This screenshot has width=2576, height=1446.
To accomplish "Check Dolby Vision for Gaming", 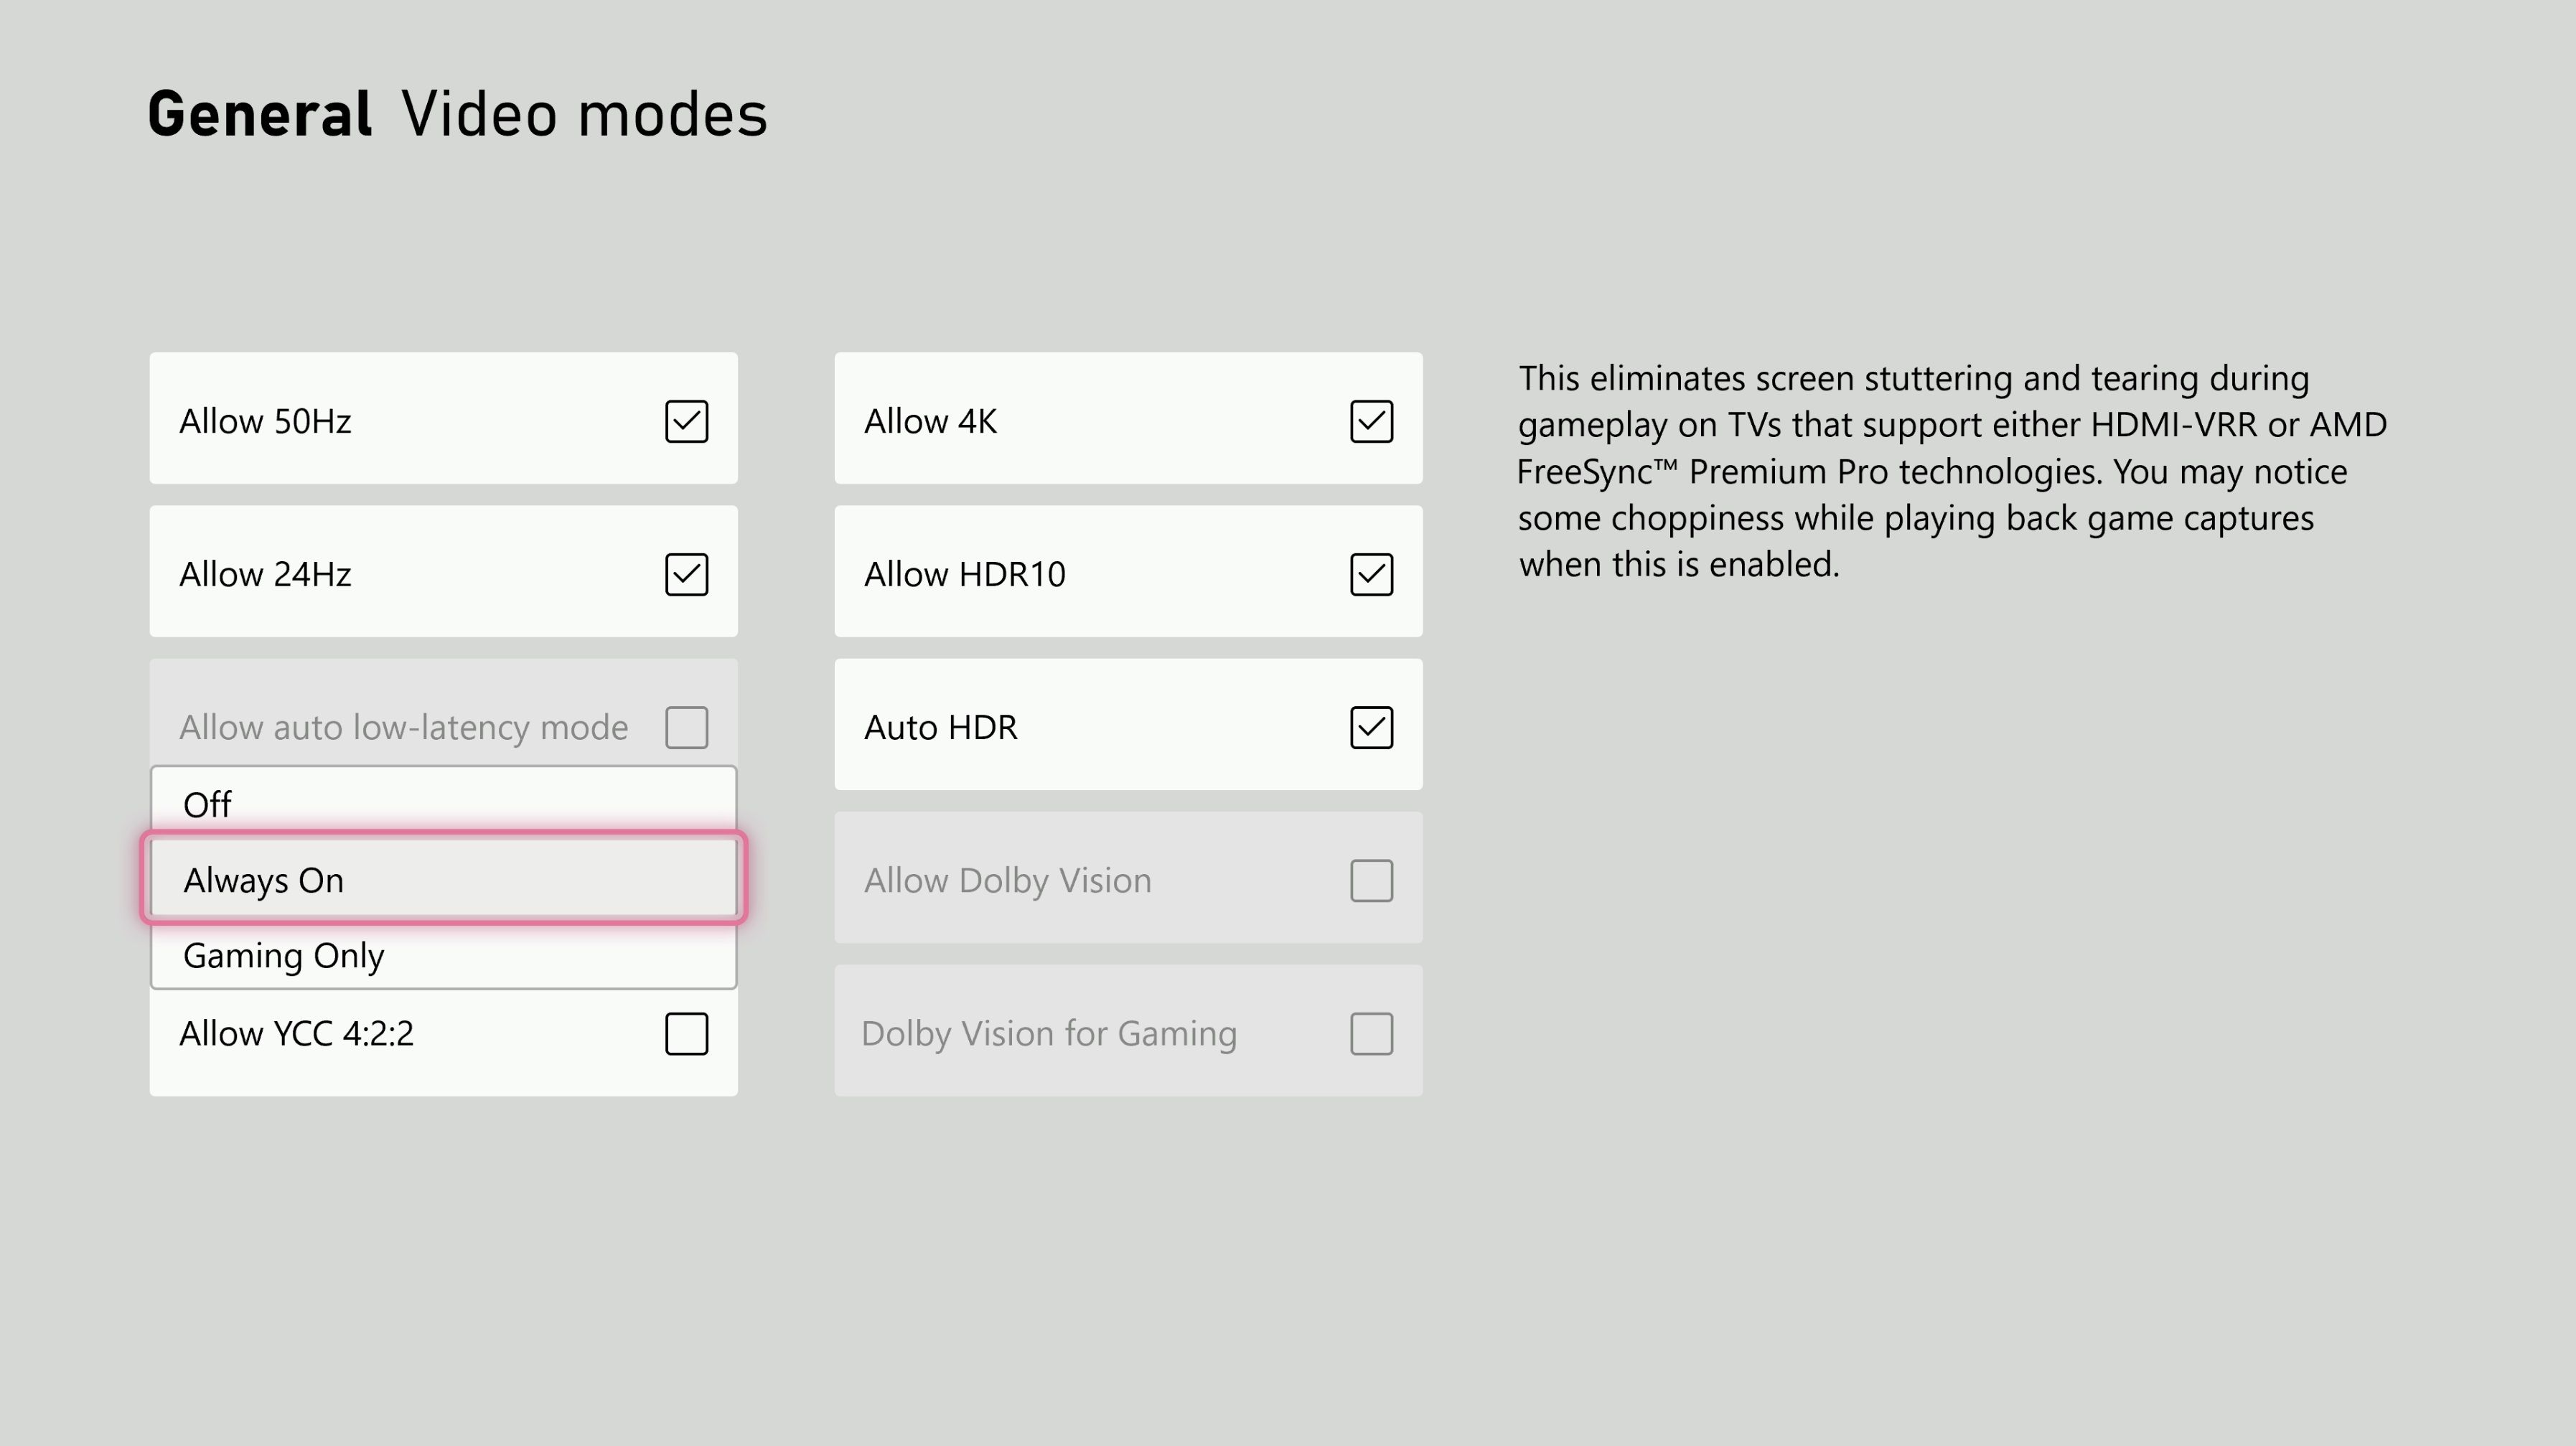I will (x=1372, y=1033).
